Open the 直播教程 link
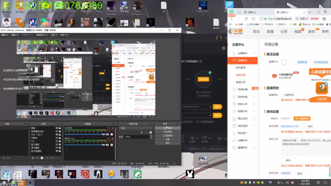 click(302, 62)
